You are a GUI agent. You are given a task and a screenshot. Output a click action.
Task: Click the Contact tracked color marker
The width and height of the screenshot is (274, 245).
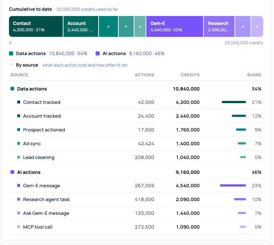(19, 102)
